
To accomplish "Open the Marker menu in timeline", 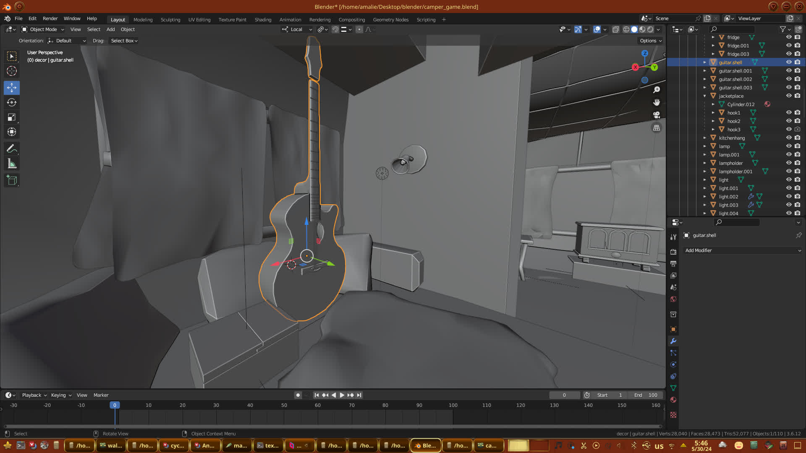I will tap(101, 395).
